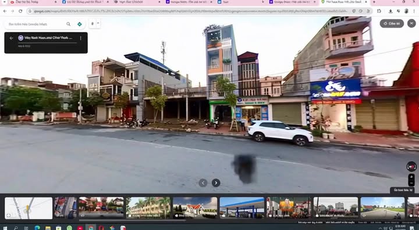Switch to the third browser tab

point(137,2)
